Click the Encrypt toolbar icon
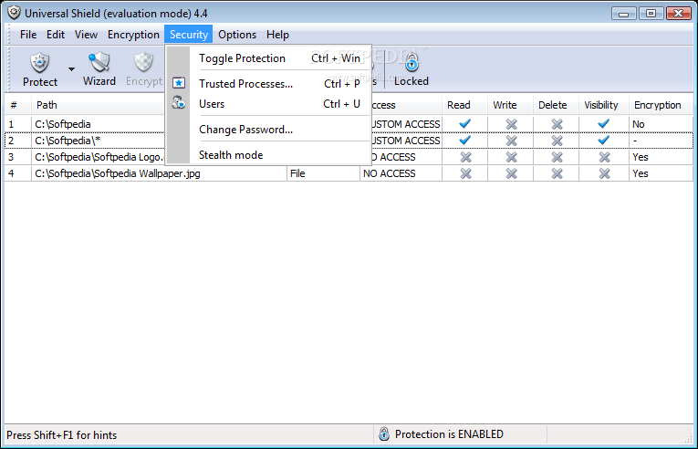Screen dimensions: 698x449 pos(144,62)
